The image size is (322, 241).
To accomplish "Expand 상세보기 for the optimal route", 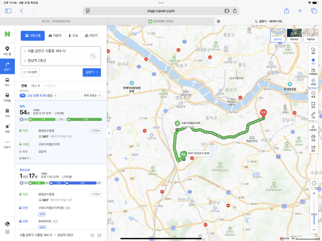I will (x=25, y=158).
